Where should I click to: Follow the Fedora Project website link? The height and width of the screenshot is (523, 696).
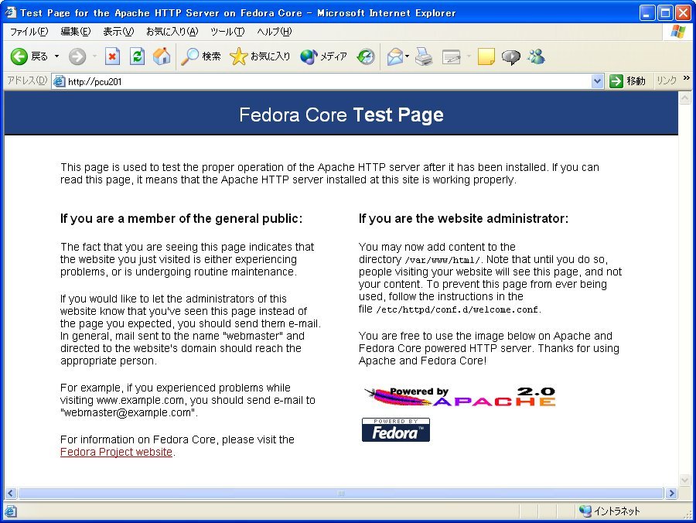pyautogui.click(x=116, y=452)
